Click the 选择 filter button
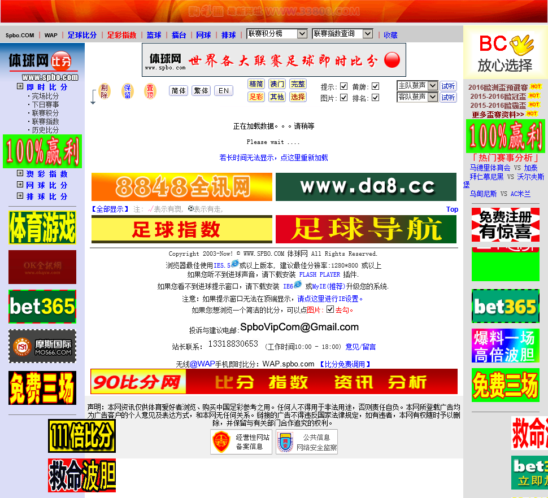Viewport: 548px width, 498px height. click(x=298, y=97)
